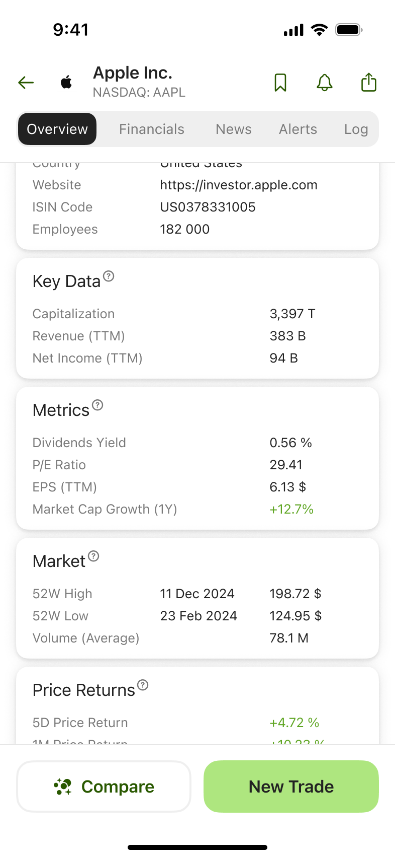This screenshot has height=858, width=395.
Task: Start a New Trade
Action: (x=291, y=786)
